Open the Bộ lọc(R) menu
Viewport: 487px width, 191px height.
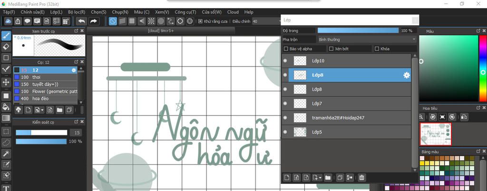tap(77, 12)
